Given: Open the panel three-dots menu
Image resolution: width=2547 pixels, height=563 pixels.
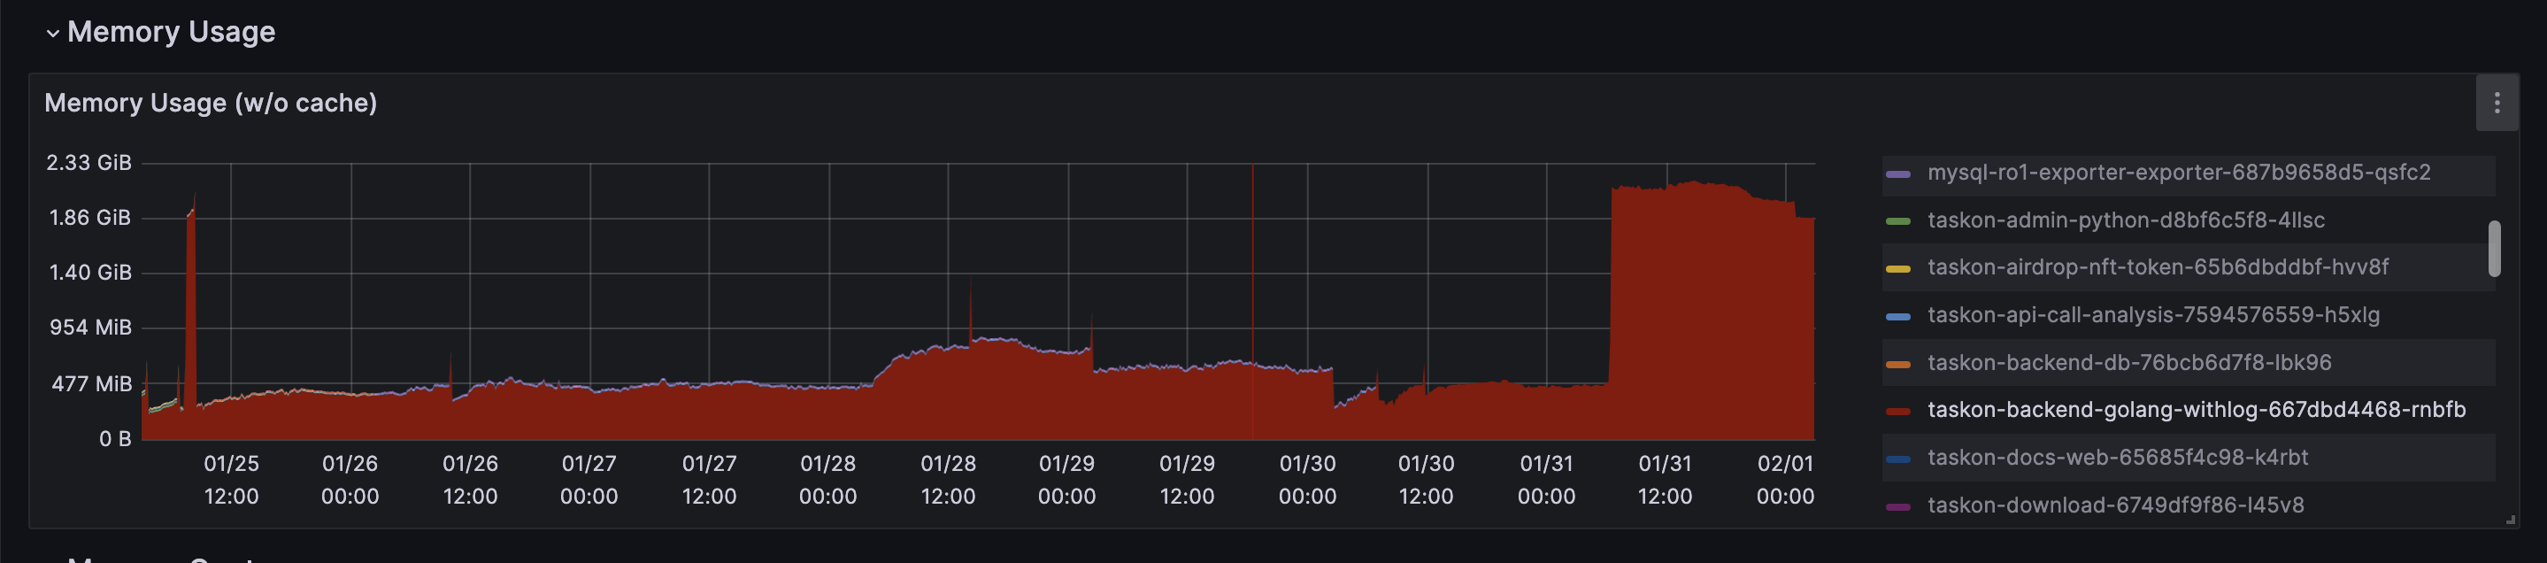Looking at the screenshot, I should (2496, 103).
